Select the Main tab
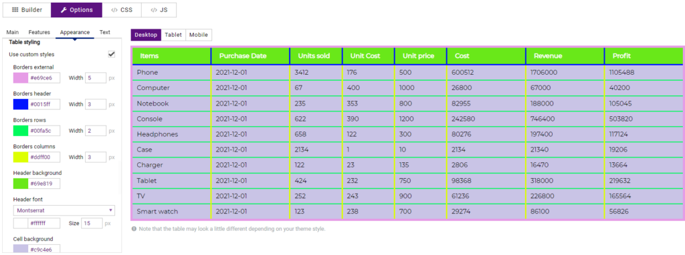The height and width of the screenshot is (255, 685). (x=13, y=32)
